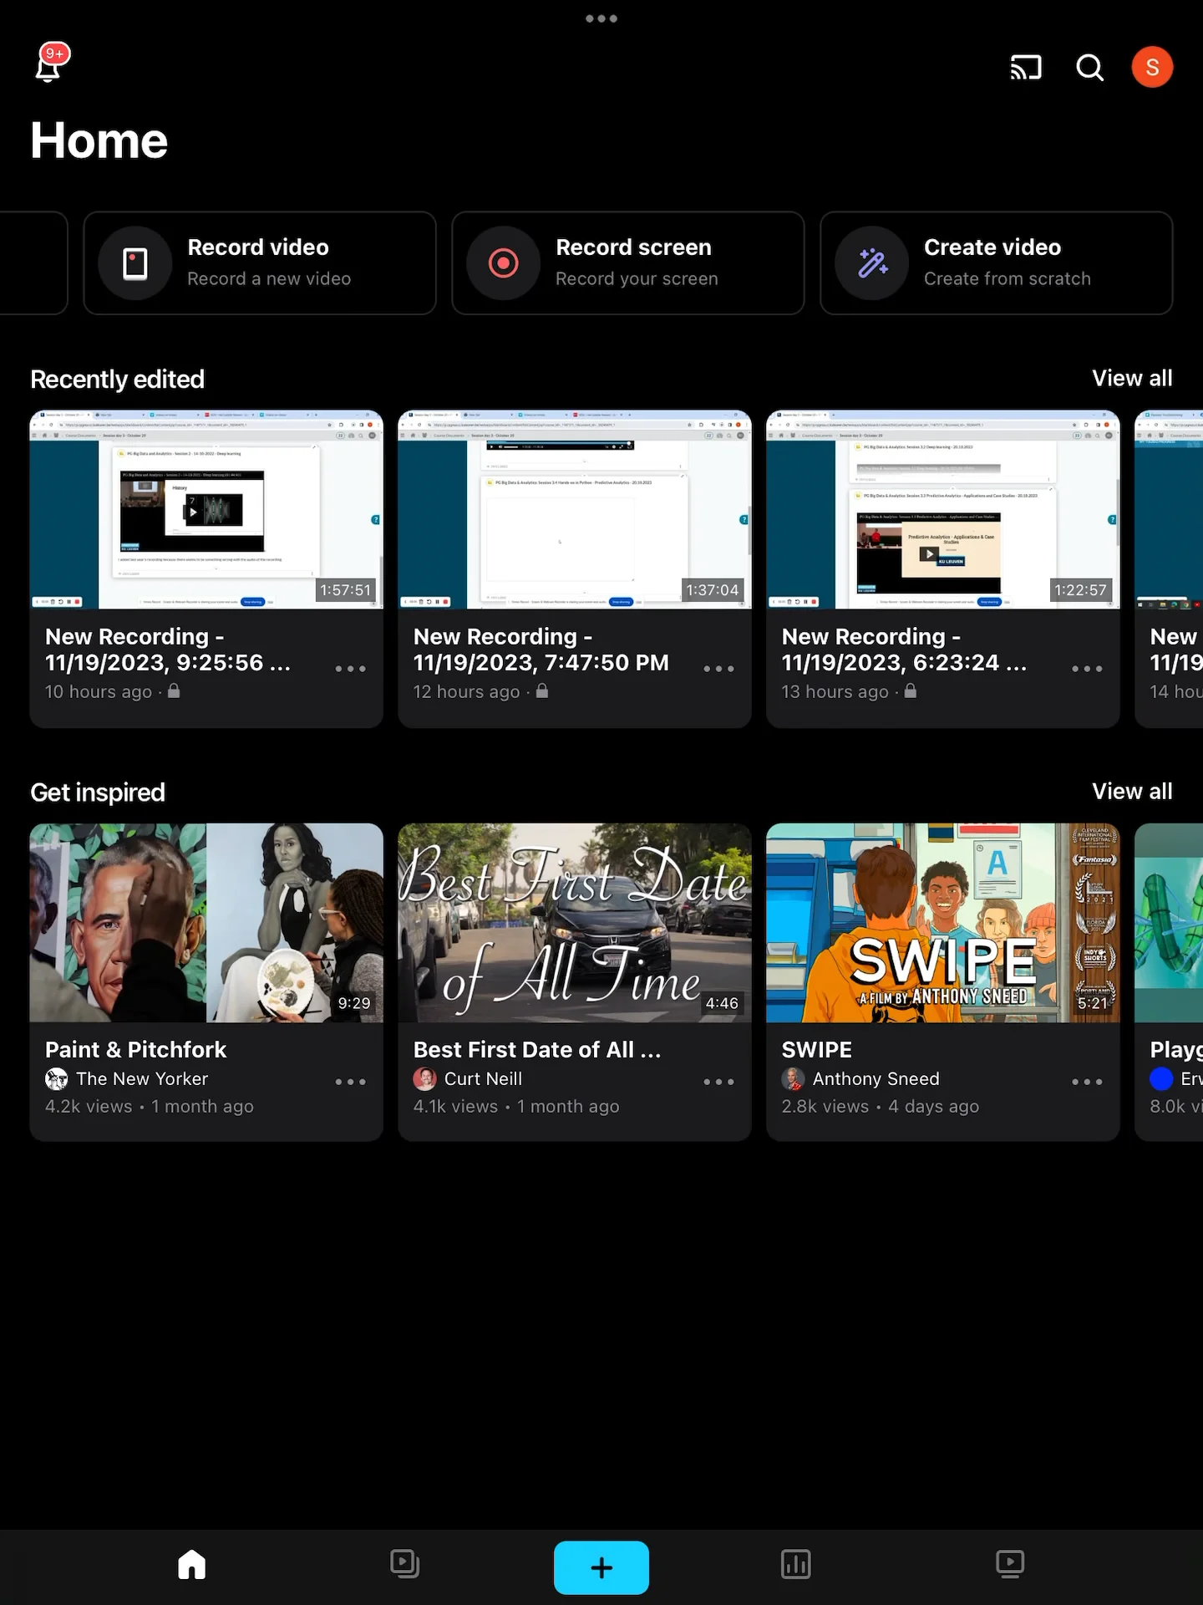Image resolution: width=1203 pixels, height=1605 pixels.
Task: Play the Paint & Pitchfork thumbnail
Action: (206, 923)
